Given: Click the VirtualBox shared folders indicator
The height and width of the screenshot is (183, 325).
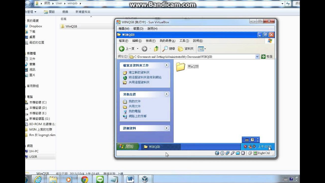Looking at the screenshot, I should 238,153.
